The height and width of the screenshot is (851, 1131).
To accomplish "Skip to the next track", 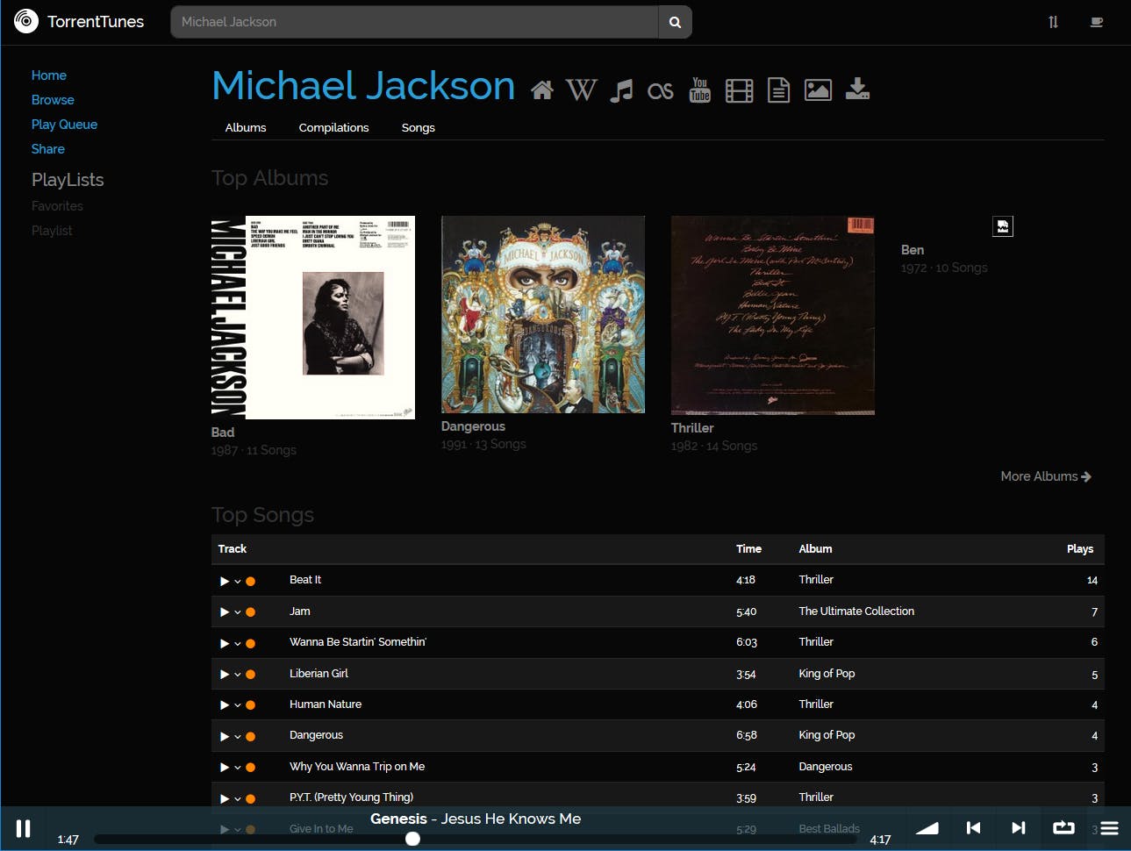I will coord(1019,827).
